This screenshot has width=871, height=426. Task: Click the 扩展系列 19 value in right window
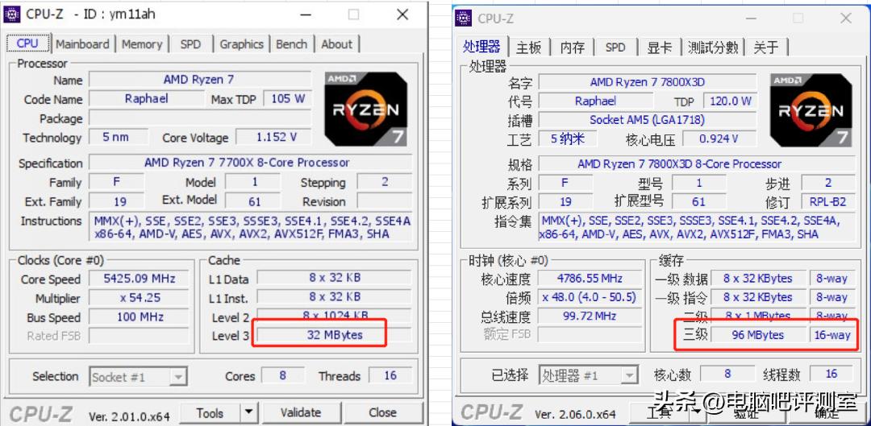click(565, 201)
